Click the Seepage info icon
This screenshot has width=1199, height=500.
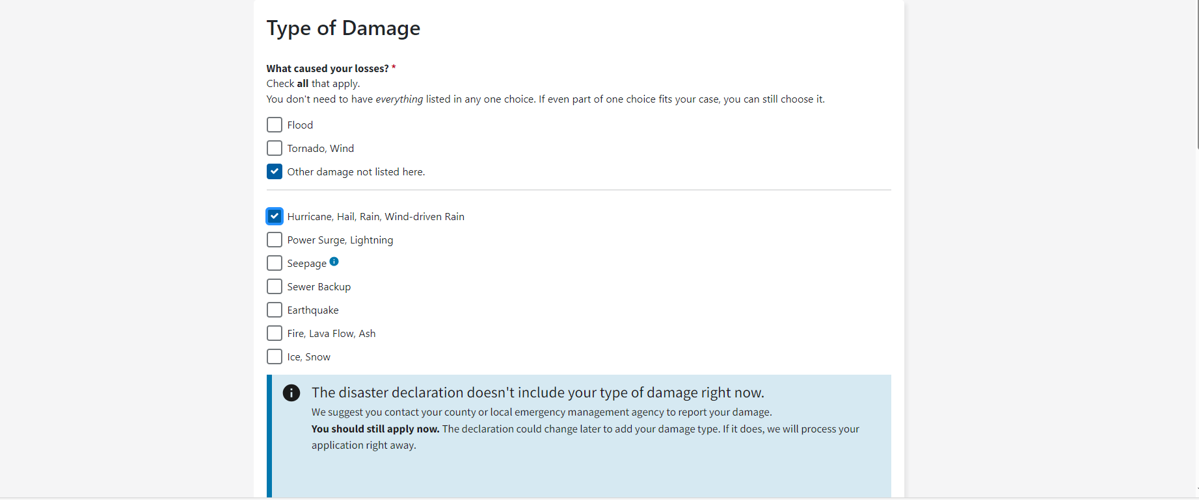pos(334,262)
